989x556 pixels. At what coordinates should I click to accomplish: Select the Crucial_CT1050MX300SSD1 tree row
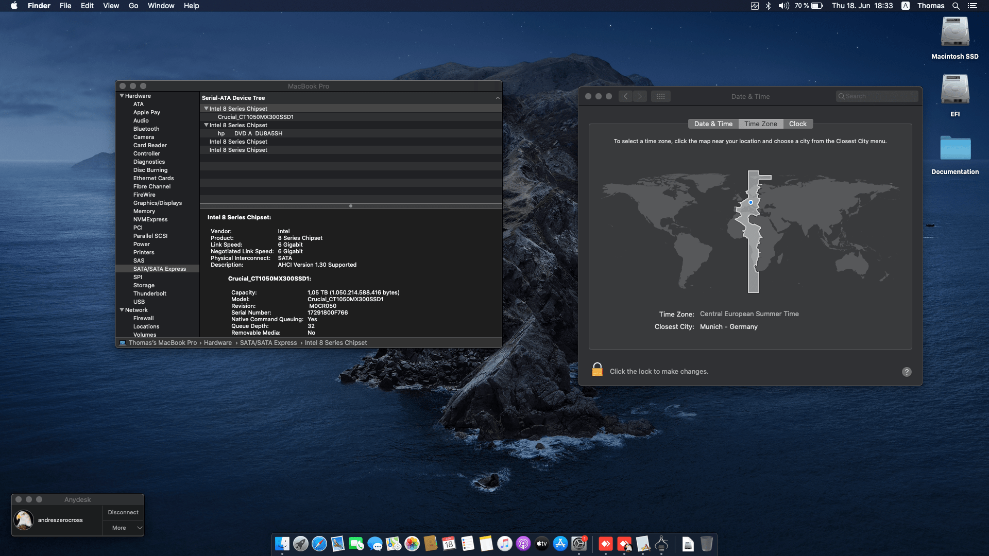tap(351, 117)
